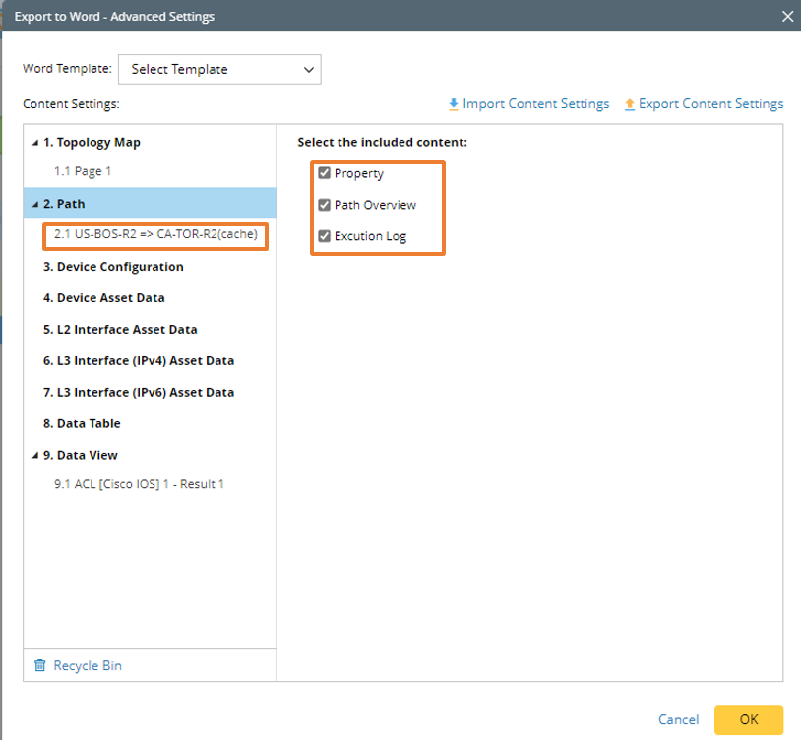Viewport: 801px width, 740px height.
Task: Click the Import Content Settings download icon
Action: click(x=453, y=104)
